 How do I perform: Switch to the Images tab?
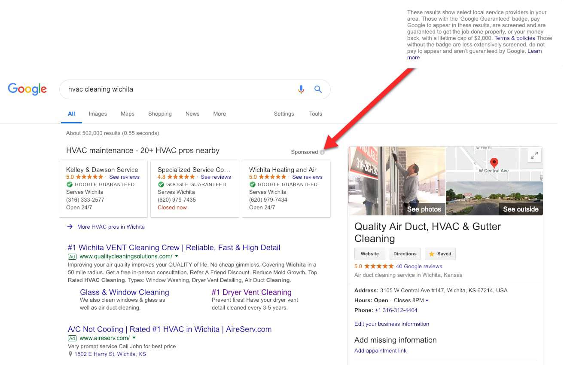coord(98,113)
